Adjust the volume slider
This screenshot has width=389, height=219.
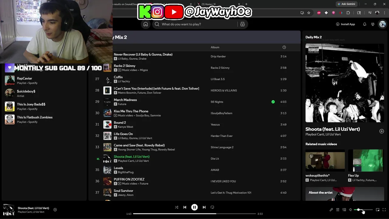coord(363,210)
